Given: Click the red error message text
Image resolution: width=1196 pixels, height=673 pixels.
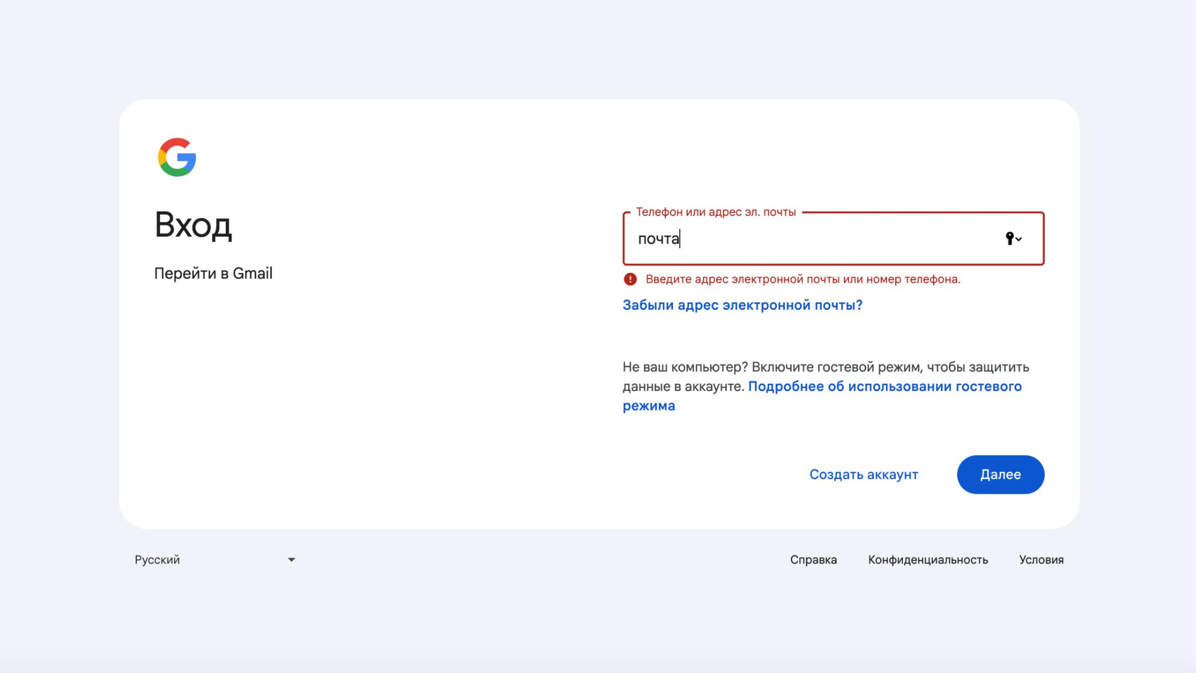Looking at the screenshot, I should coord(803,279).
